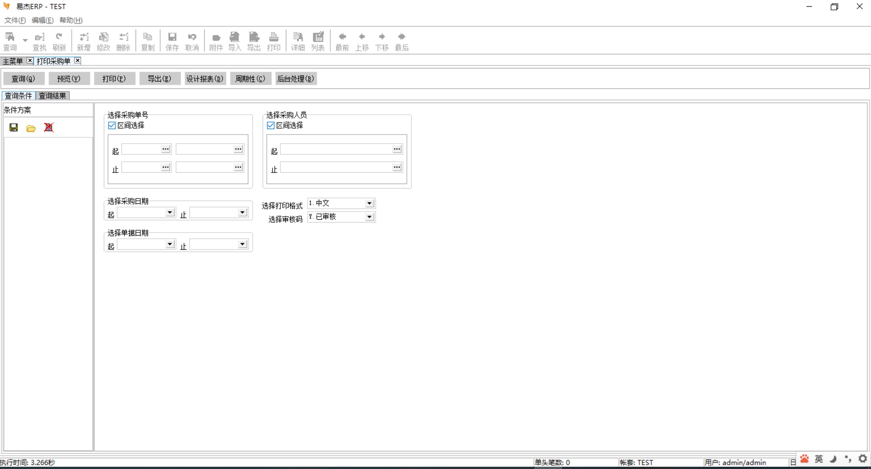Uncheck 区间选择 under 选择采购单号

click(x=112, y=126)
